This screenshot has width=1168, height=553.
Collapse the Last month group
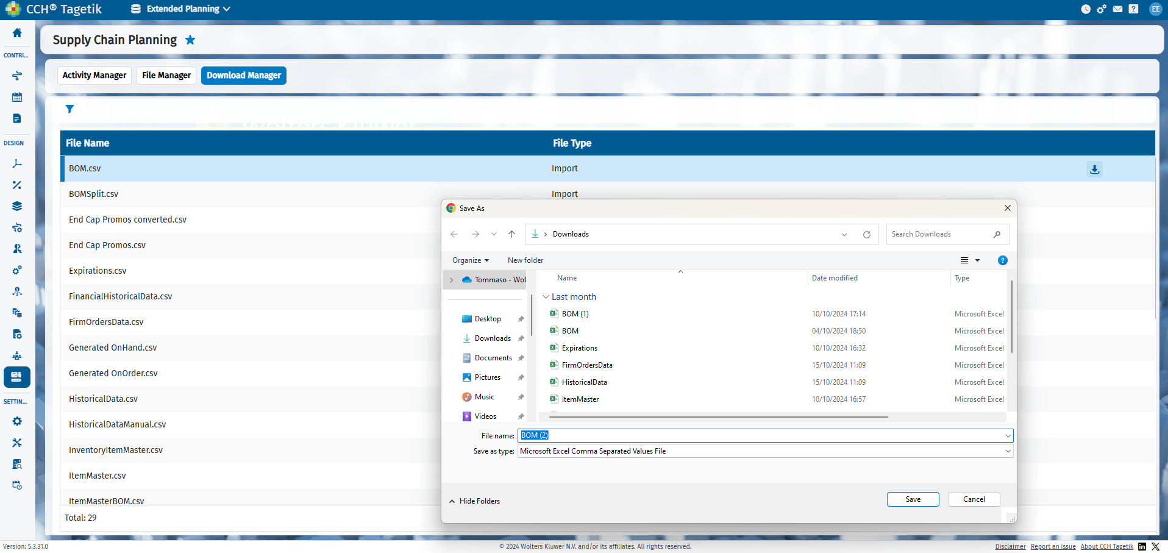546,297
